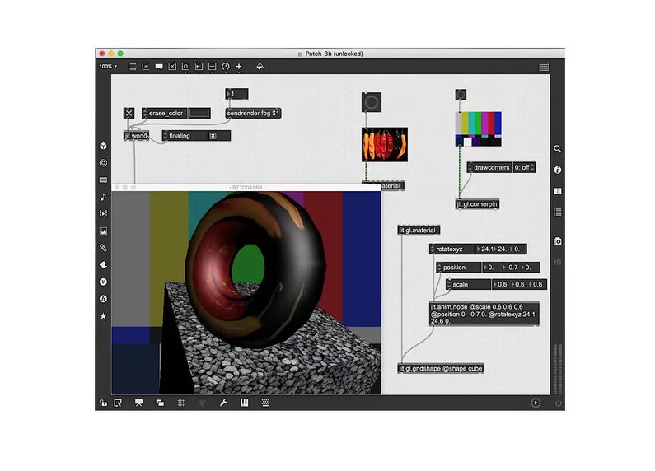Click the paperclip snippets icon

click(x=103, y=248)
